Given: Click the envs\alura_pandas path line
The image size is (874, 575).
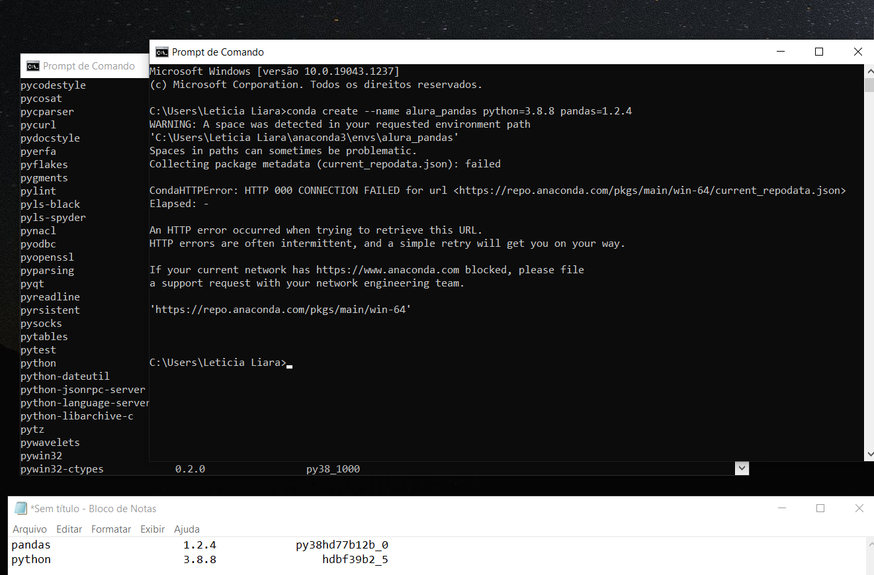Looking at the screenshot, I should pyautogui.click(x=304, y=138).
